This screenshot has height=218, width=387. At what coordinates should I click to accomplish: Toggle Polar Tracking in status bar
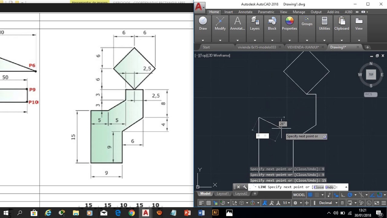(x=350, y=195)
